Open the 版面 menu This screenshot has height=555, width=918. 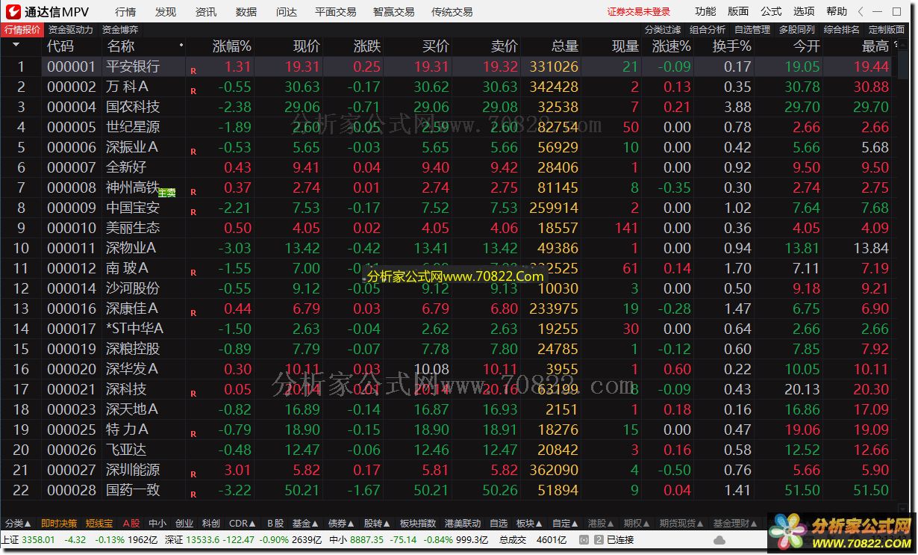pos(738,11)
